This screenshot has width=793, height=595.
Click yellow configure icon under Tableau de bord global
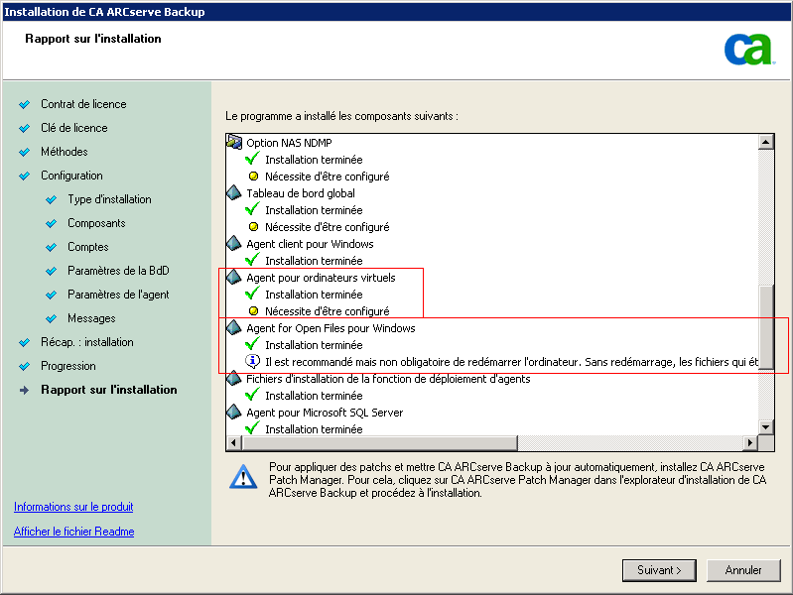coord(254,227)
